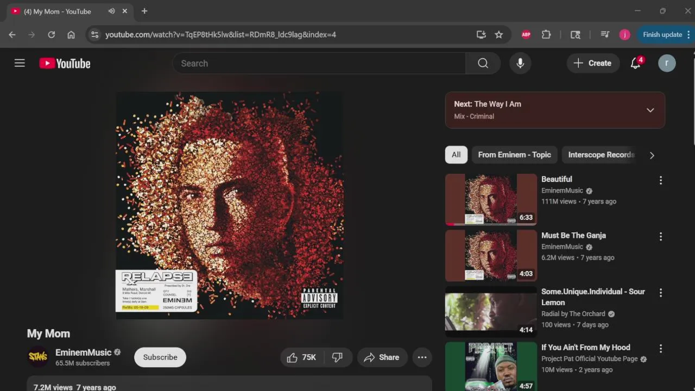This screenshot has height=391, width=695.
Task: Close the My Mom browser tab
Action: 125,11
